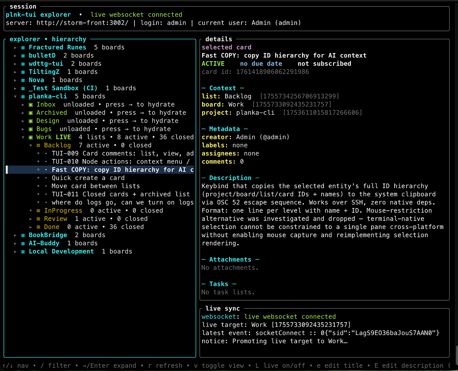
Task: Click the Local Development project icon
Action: point(23,252)
